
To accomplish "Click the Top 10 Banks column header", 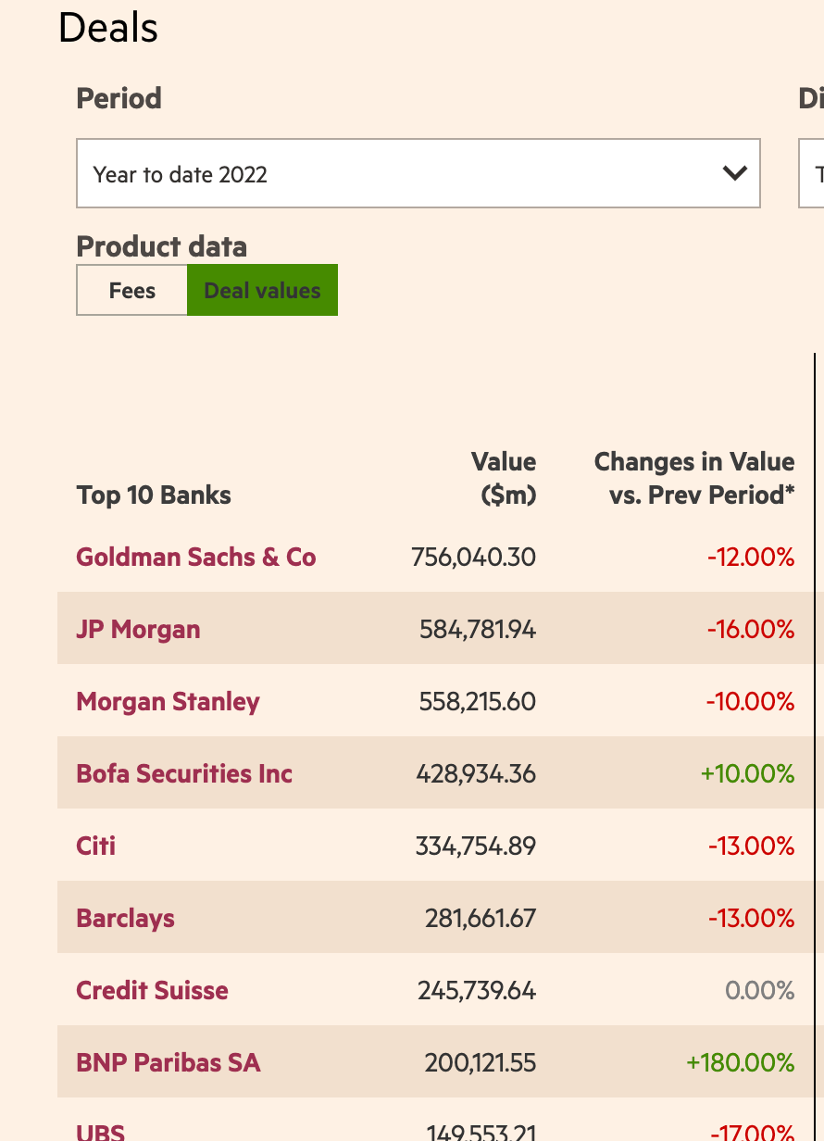I will click(x=154, y=495).
